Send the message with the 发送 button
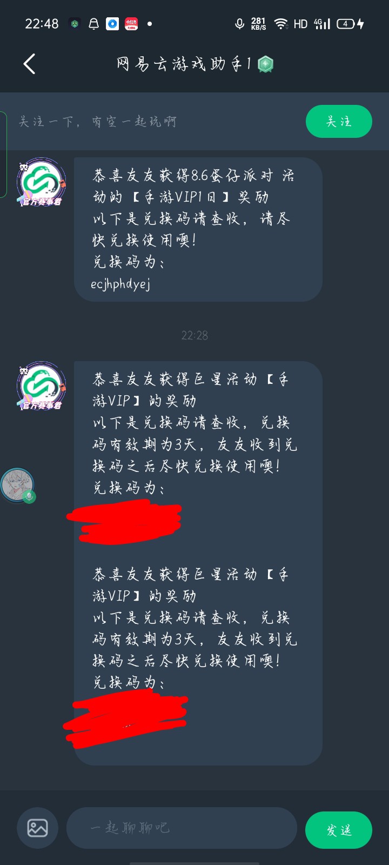This screenshot has height=865, width=389. (339, 830)
